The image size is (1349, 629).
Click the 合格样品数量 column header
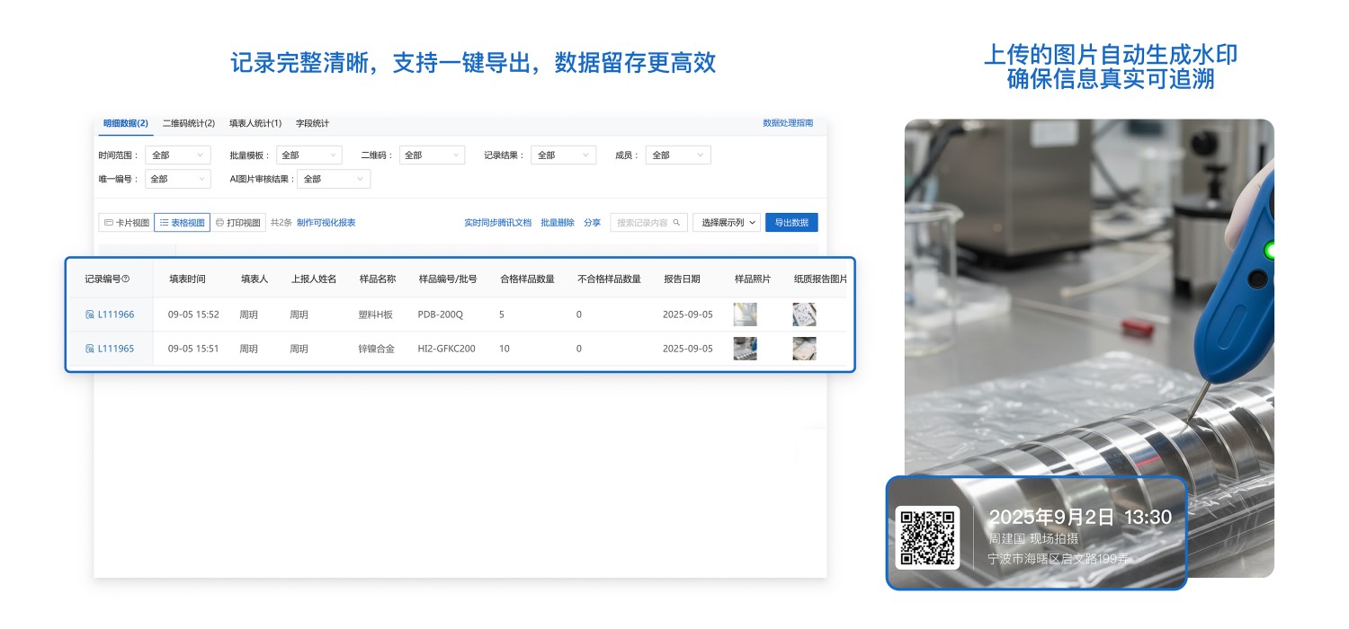527,279
